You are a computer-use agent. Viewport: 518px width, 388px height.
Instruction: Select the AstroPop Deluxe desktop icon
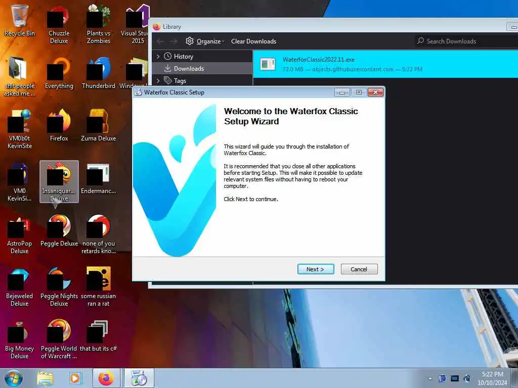click(20, 234)
